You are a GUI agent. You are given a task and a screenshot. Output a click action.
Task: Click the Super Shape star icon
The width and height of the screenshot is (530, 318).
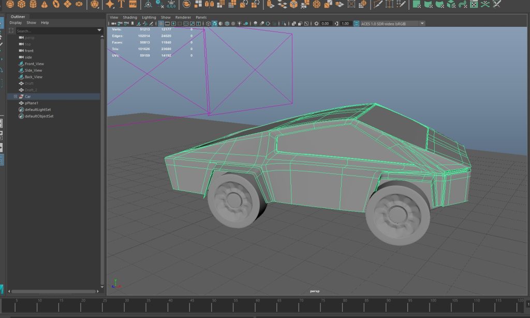pyautogui.click(x=110, y=4)
